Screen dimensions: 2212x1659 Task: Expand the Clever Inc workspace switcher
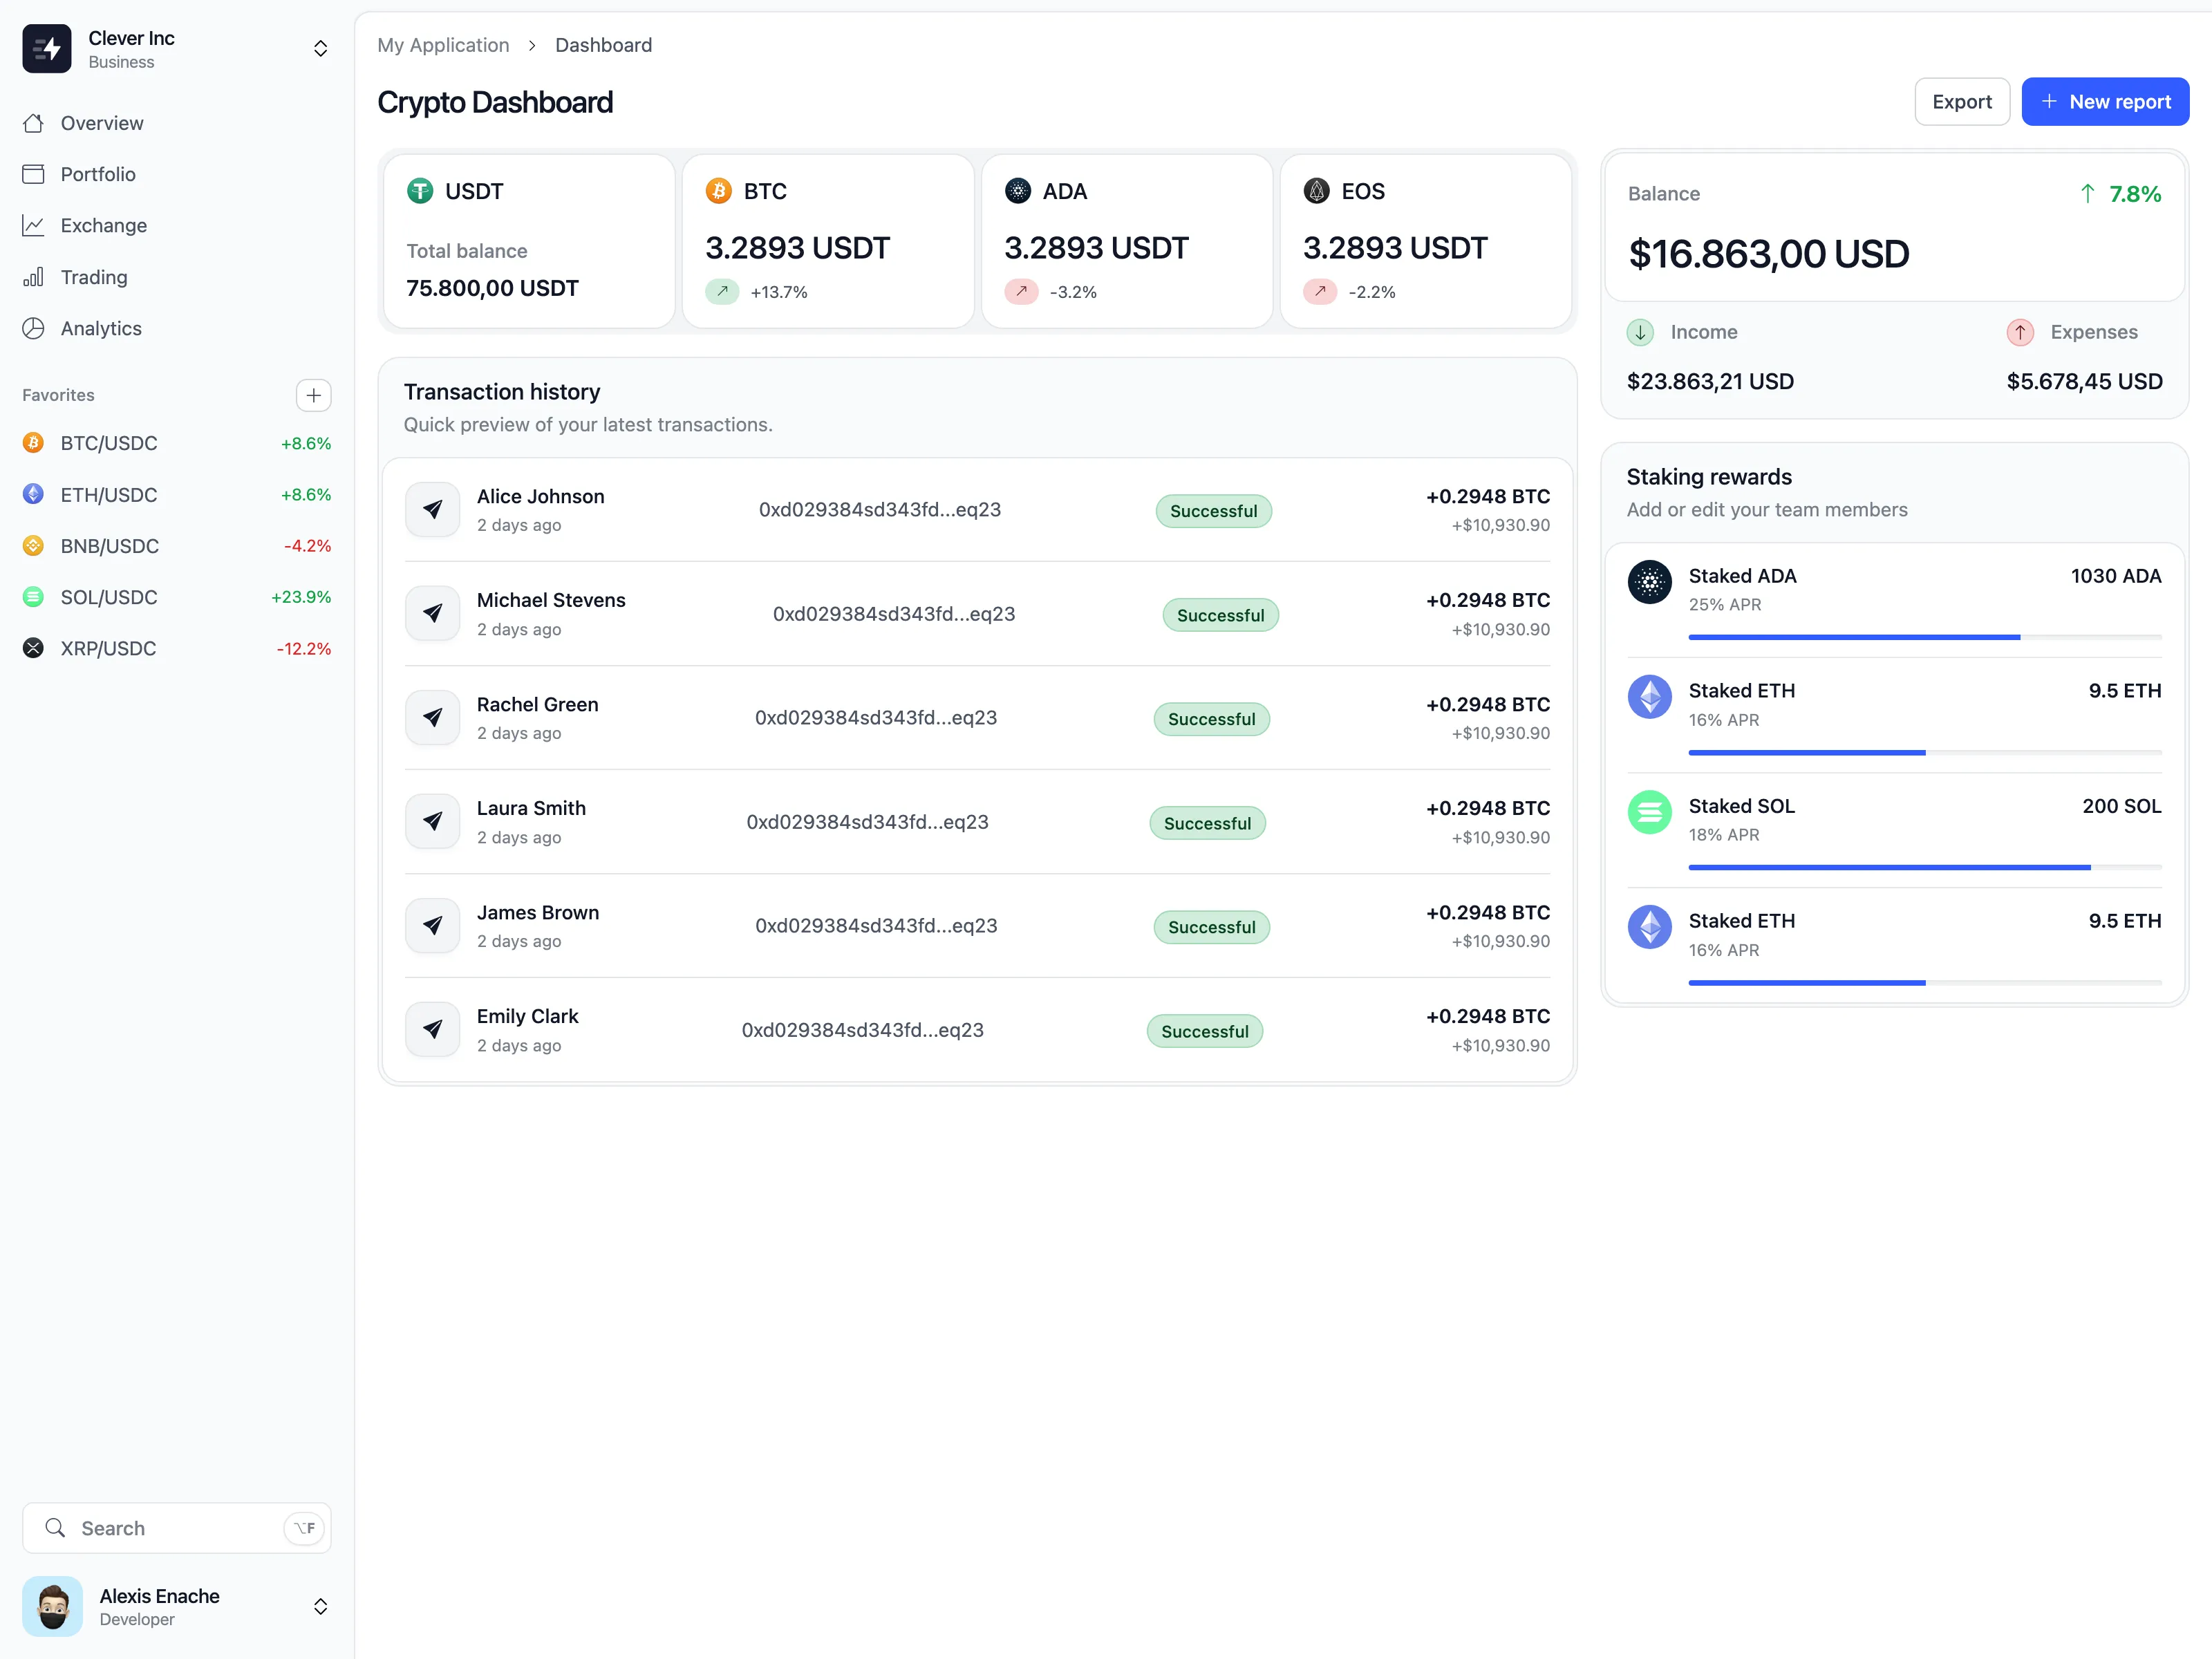coord(320,49)
